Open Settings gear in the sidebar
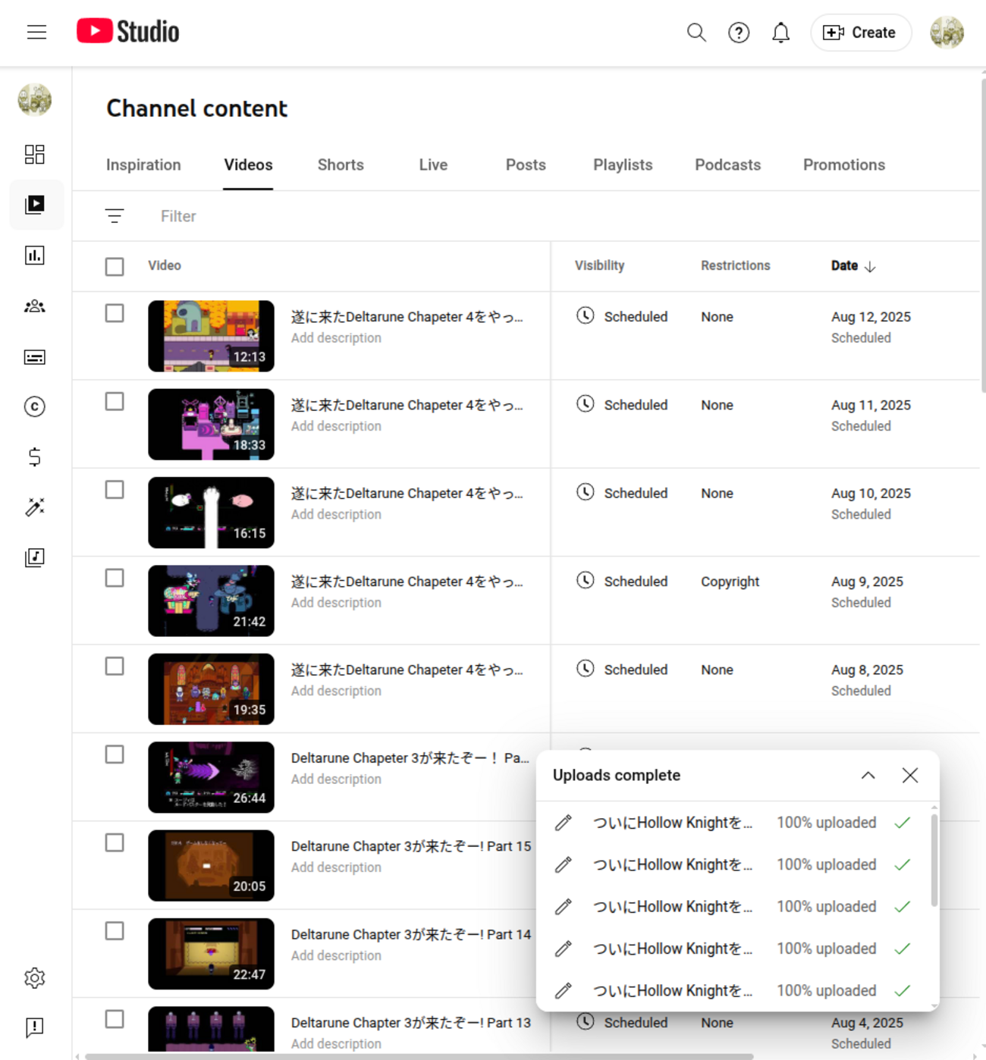 pos(35,978)
